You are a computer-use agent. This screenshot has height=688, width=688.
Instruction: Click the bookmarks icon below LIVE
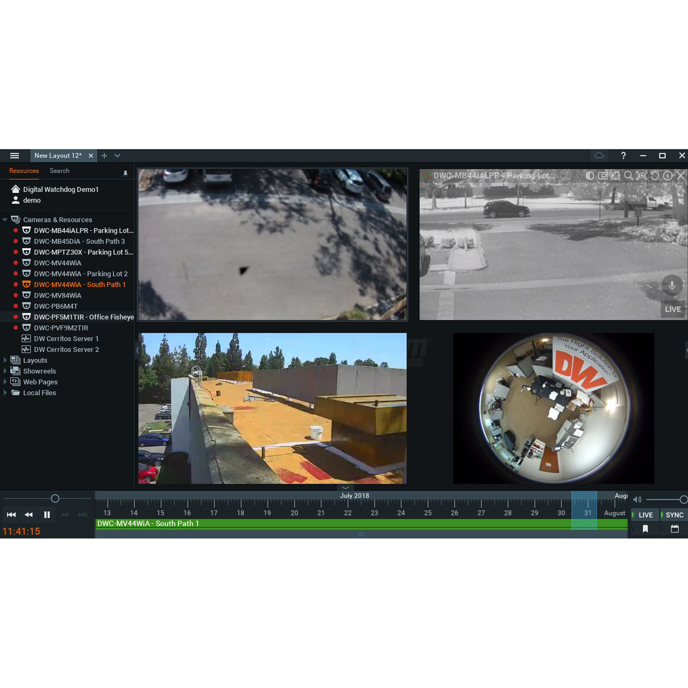[645, 529]
